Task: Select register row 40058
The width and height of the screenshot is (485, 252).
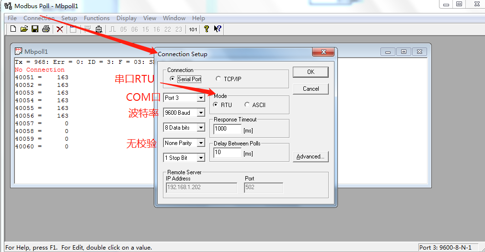Action: point(42,131)
